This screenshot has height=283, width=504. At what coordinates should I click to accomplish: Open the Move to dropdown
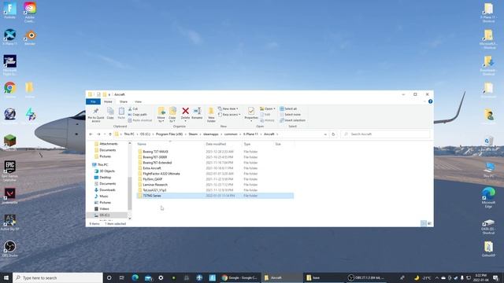tap(161, 115)
